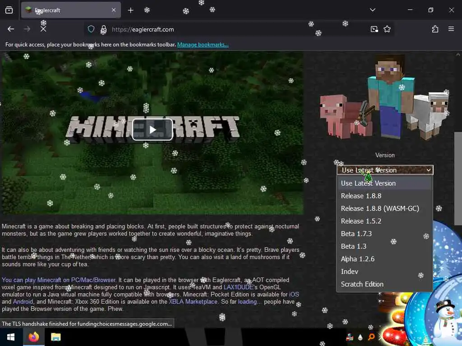Screen dimensions: 462x346
Task: Open a new tab with plus icon
Action: (x=130, y=10)
